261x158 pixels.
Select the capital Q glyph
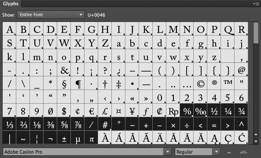tap(228, 29)
